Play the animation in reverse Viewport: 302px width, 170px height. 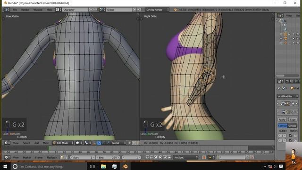click(156, 157)
